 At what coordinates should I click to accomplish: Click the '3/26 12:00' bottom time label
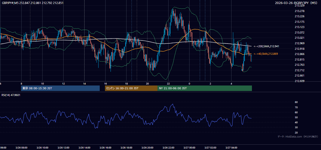pos(63,148)
